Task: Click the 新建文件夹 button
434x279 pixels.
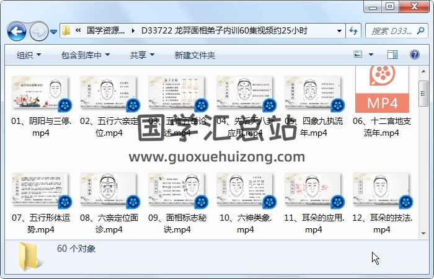Action: pyautogui.click(x=195, y=55)
